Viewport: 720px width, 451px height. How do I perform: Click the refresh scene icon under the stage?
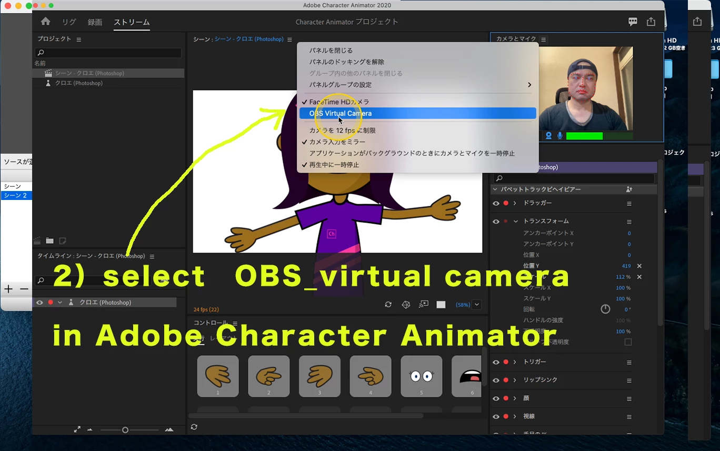[x=388, y=304]
